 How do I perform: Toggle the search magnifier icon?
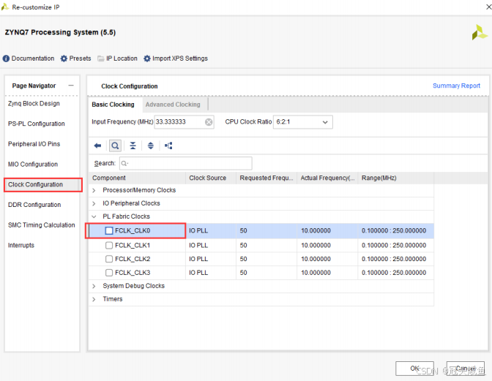coord(115,146)
